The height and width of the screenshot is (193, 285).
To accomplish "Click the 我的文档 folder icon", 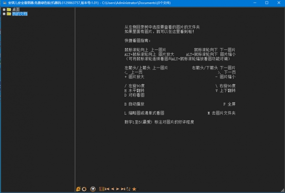I will [9, 14].
